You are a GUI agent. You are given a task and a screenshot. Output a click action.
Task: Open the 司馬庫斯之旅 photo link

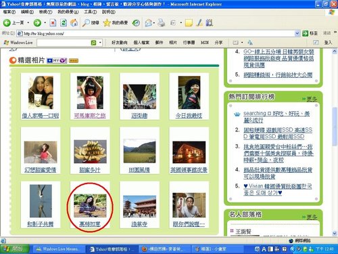point(90,116)
